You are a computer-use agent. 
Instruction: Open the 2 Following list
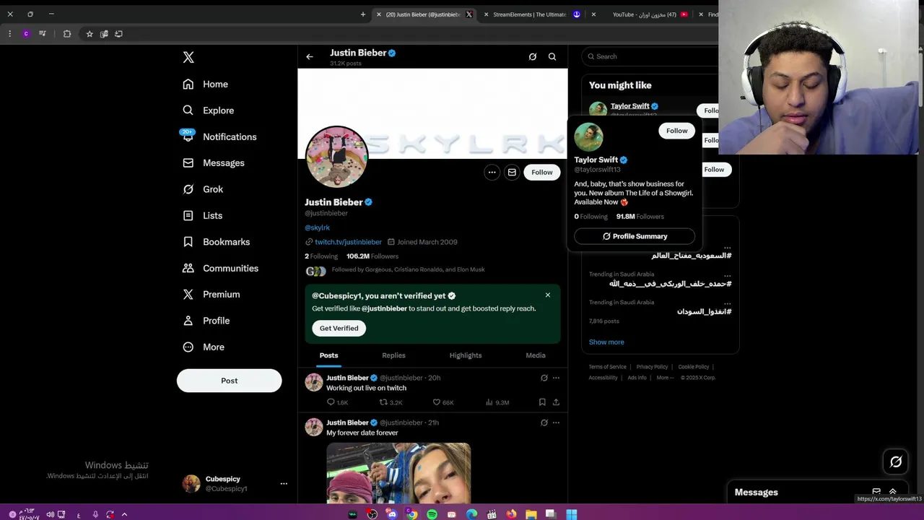321,256
